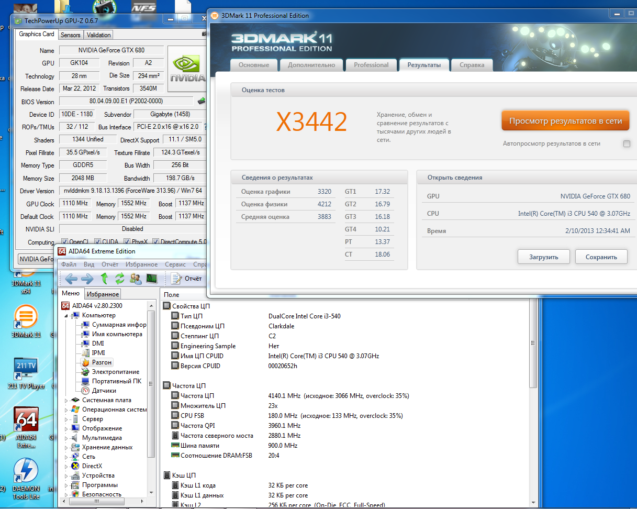Open BIOS save chip icon in GPU-Z
Image resolution: width=637 pixels, height=509 pixels.
click(202, 101)
